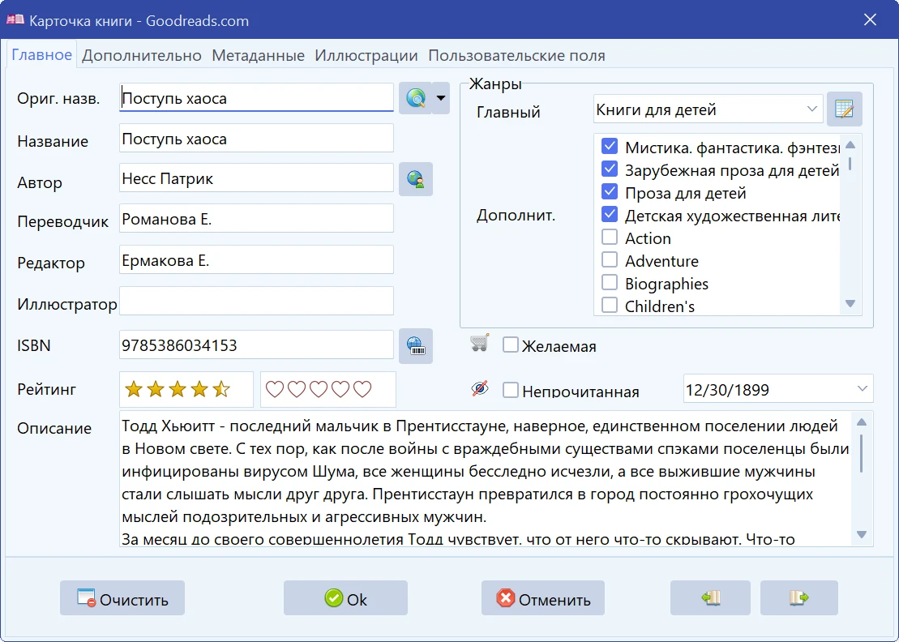The height and width of the screenshot is (642, 899).
Task: Click the Переводчик field
Action: click(256, 218)
